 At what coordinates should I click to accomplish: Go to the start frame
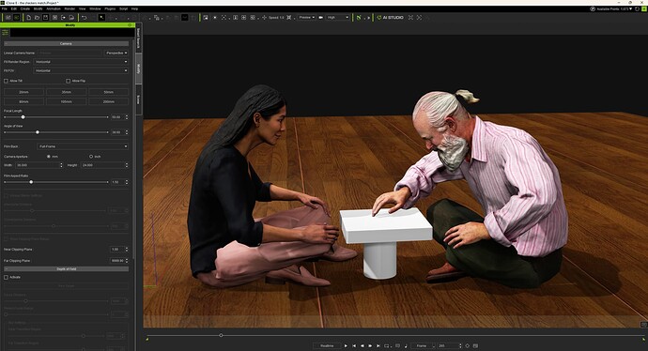tap(354, 345)
